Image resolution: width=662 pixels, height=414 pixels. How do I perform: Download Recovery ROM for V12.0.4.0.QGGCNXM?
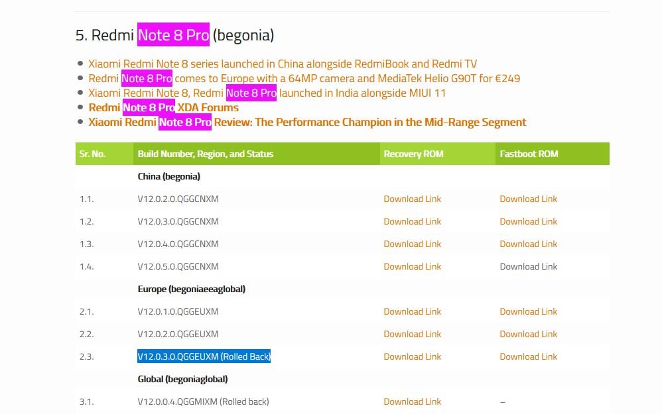(412, 244)
